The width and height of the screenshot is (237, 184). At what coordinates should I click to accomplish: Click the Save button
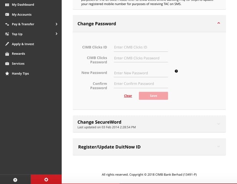154,96
